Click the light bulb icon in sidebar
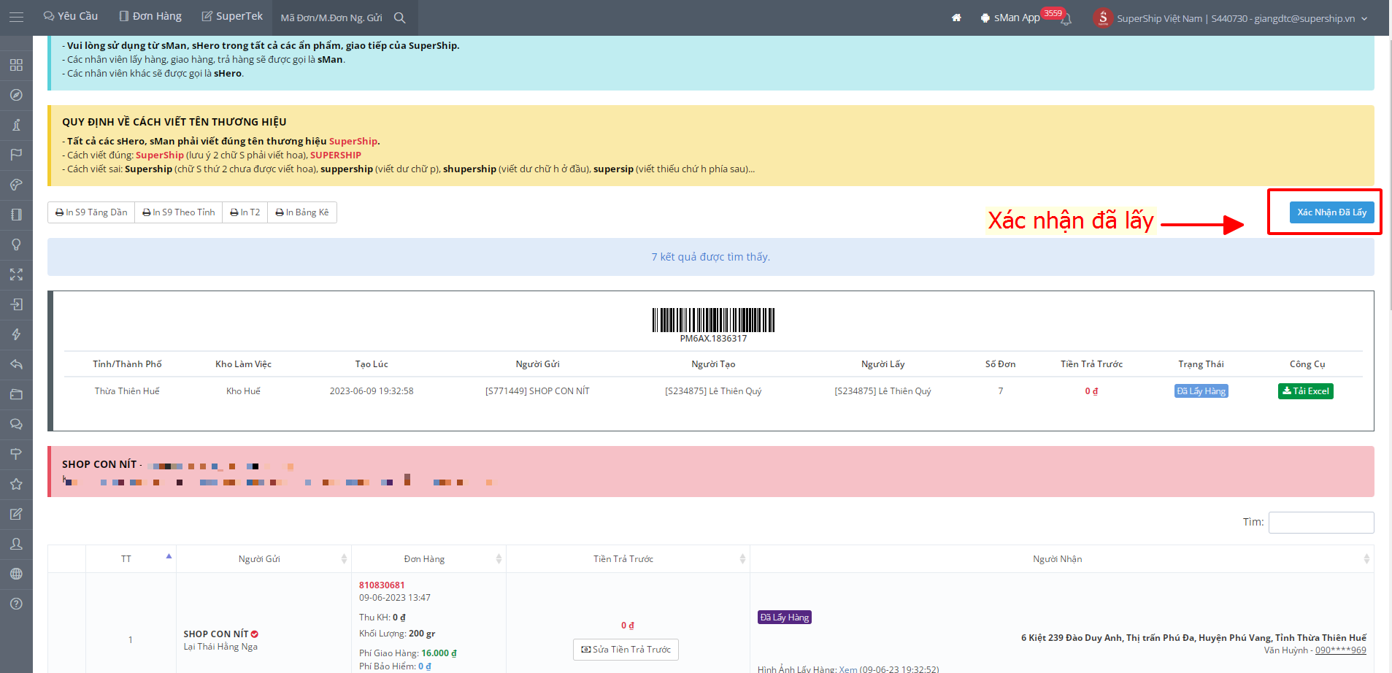1392x673 pixels. coord(16,245)
